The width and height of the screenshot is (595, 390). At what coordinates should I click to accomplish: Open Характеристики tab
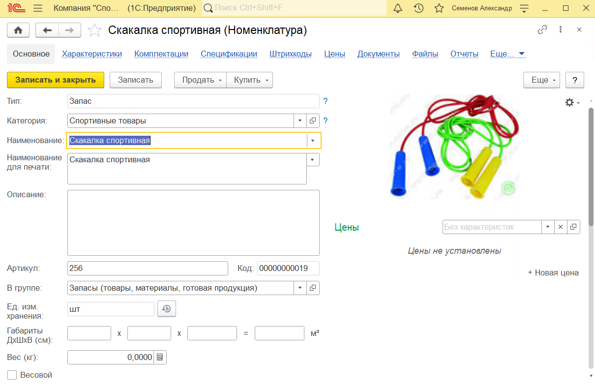click(x=92, y=54)
